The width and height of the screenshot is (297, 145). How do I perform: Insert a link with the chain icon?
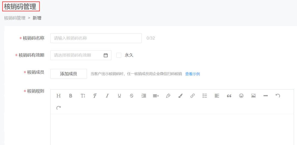pyautogui.click(x=193, y=96)
